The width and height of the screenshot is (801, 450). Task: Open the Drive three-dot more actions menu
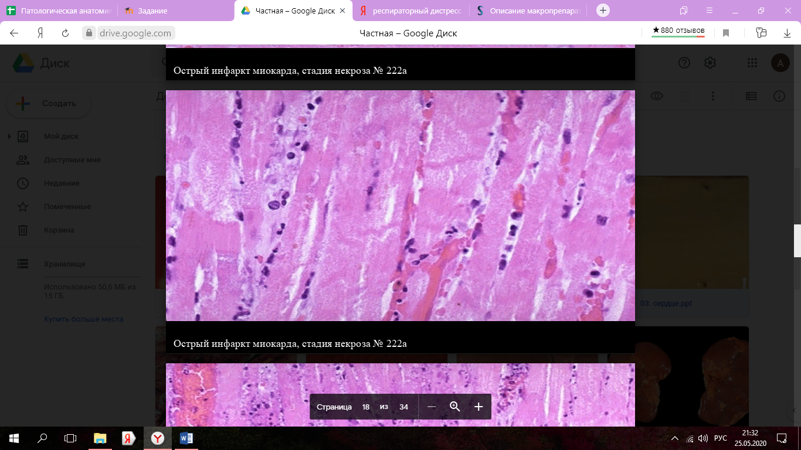(713, 96)
